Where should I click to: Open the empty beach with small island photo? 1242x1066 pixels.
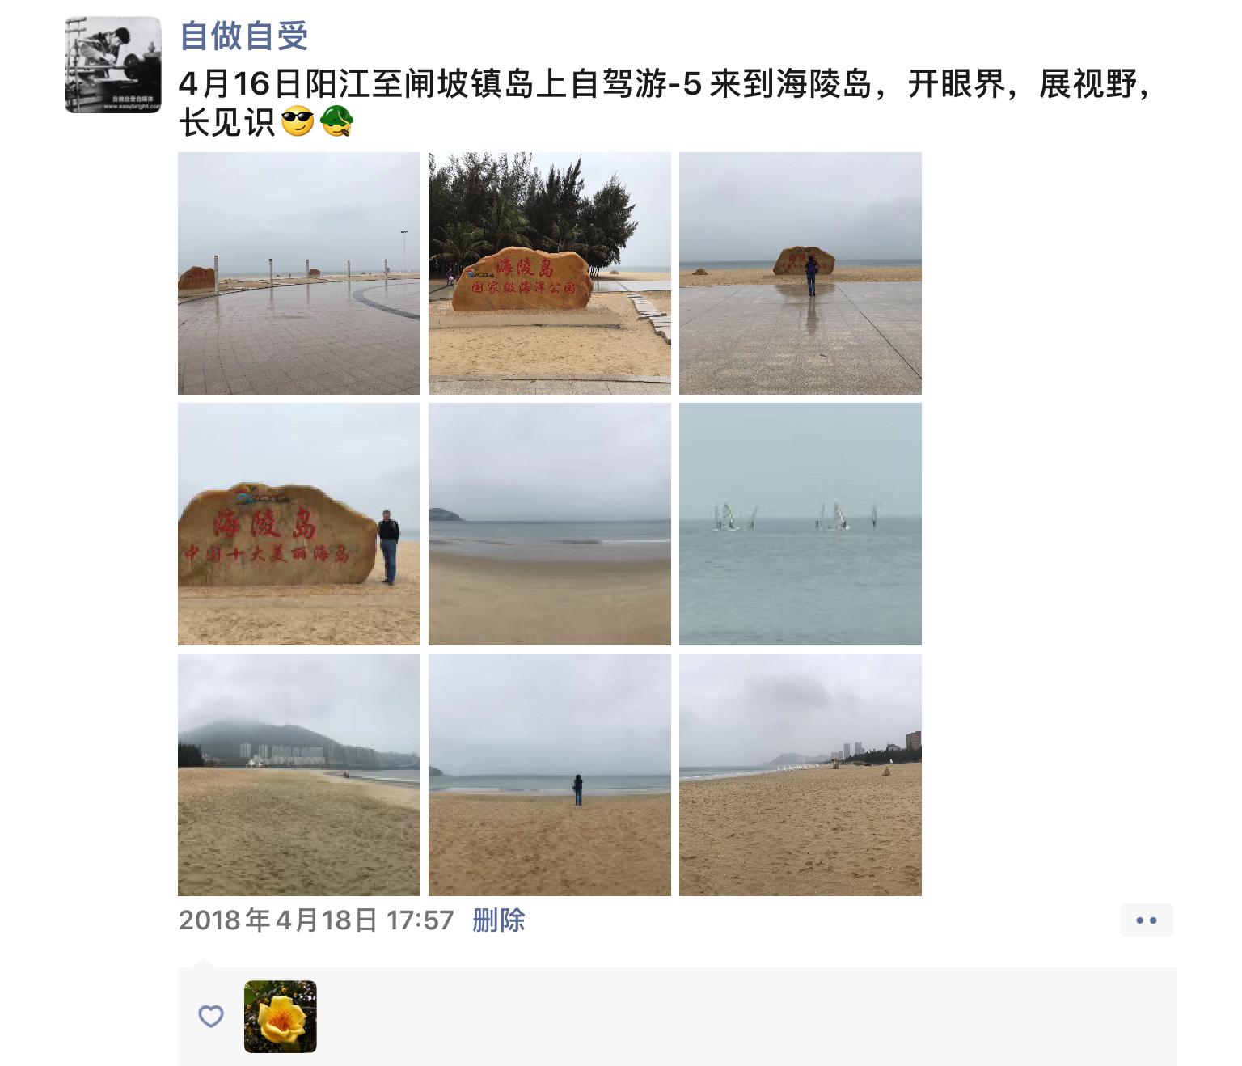pyautogui.click(x=550, y=524)
